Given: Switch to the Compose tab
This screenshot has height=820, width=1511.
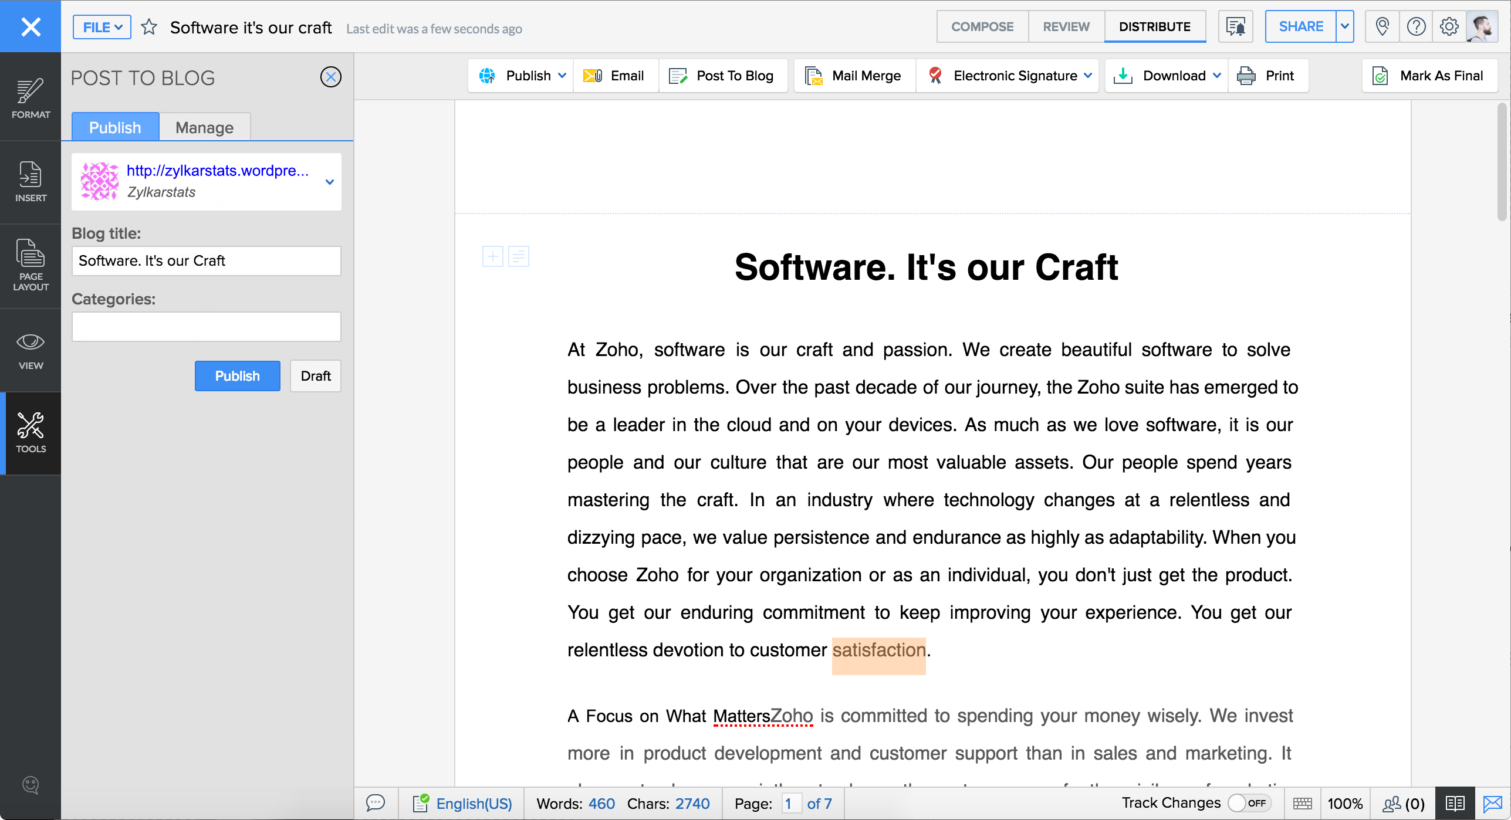Looking at the screenshot, I should pyautogui.click(x=982, y=27).
